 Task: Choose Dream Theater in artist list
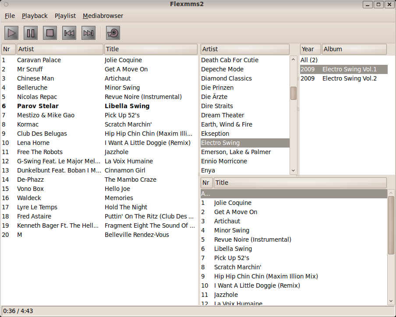(x=245, y=115)
